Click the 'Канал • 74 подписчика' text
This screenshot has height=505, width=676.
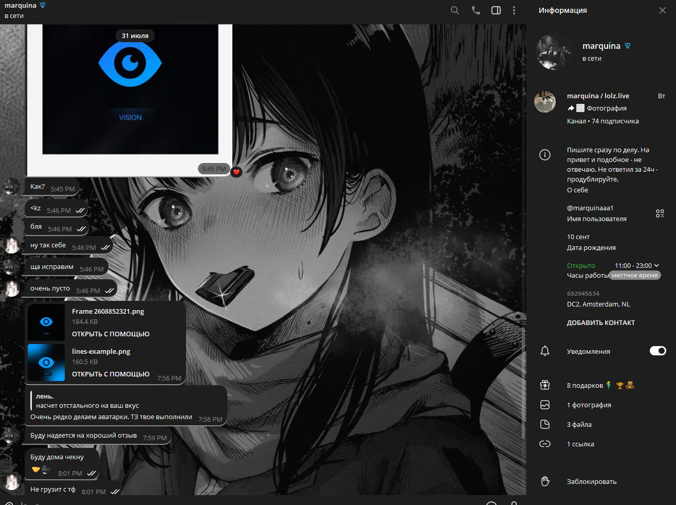tap(602, 121)
